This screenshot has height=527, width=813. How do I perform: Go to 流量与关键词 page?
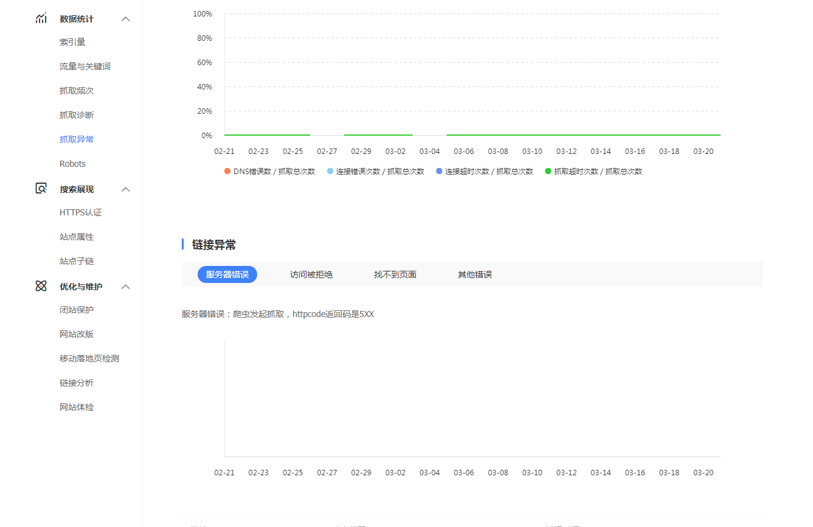tap(85, 66)
